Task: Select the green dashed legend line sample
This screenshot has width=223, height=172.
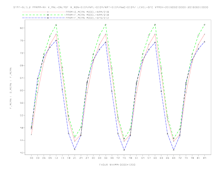Action: coord(44,15)
